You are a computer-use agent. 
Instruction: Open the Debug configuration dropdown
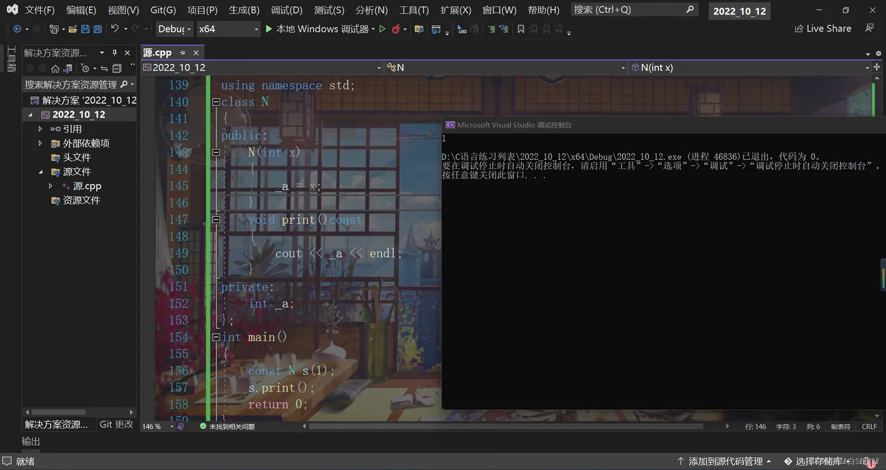pyautogui.click(x=175, y=29)
